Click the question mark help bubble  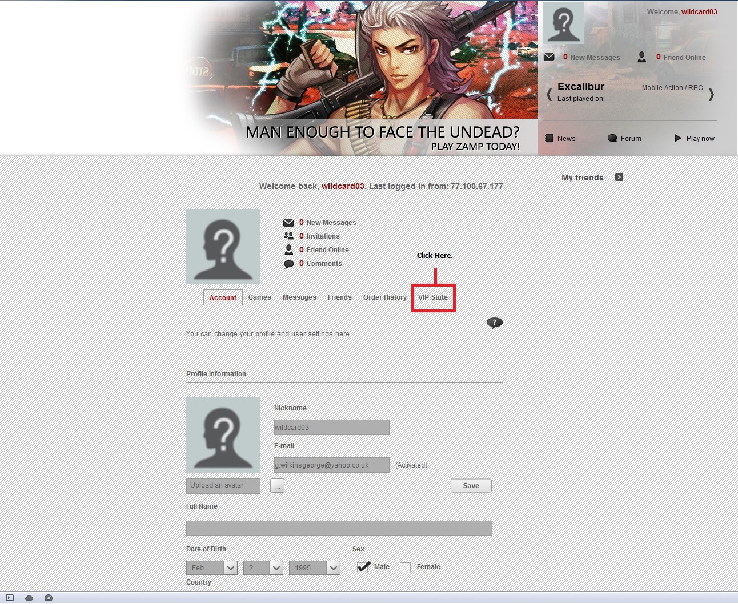pyautogui.click(x=495, y=323)
